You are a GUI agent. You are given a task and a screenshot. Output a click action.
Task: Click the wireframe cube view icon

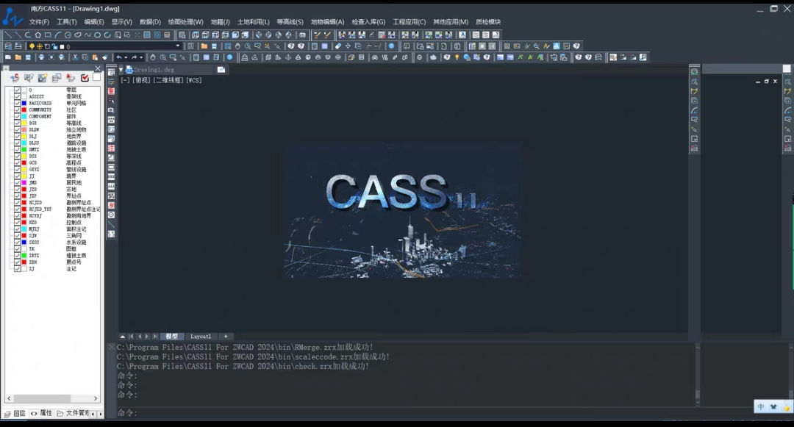pyautogui.click(x=196, y=35)
